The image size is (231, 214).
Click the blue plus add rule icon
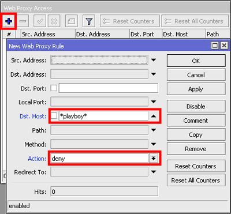(x=9, y=21)
